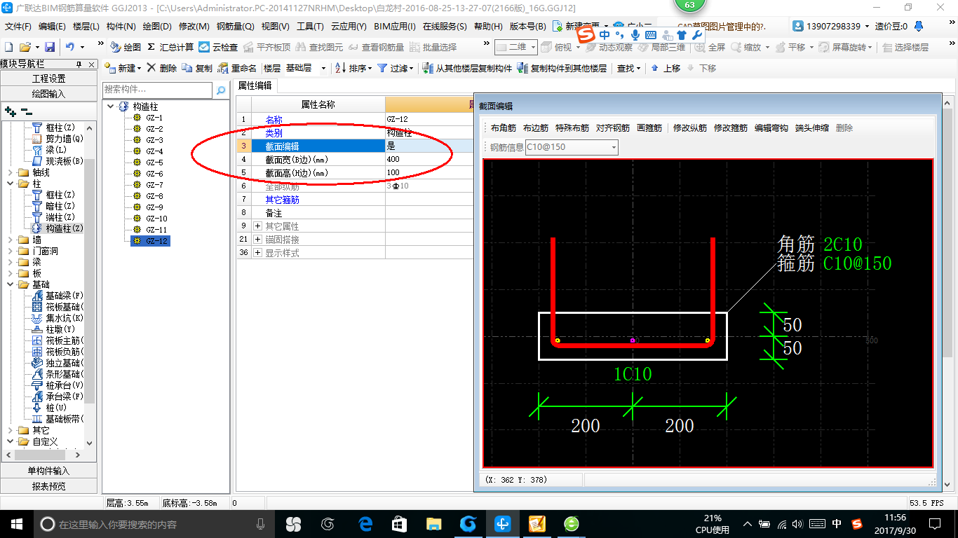958x538 pixels.
Task: Click 修改纵筋 in section editor
Action: pyautogui.click(x=689, y=128)
